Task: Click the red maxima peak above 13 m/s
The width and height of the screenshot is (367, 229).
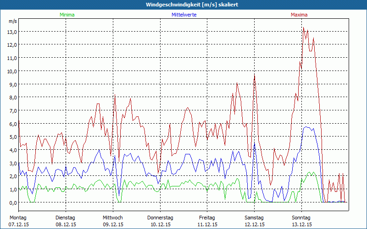Action: click(304, 27)
